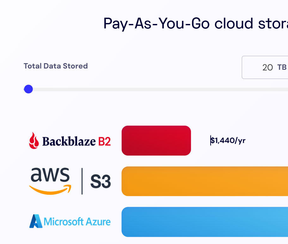Click the number 20 in storage field
Image resolution: width=288 pixels, height=244 pixels.
click(268, 68)
